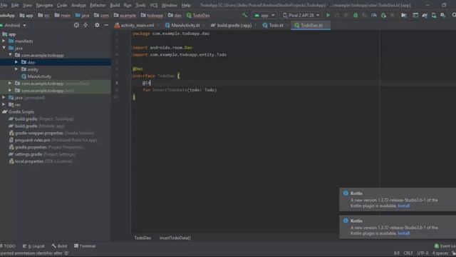Expand the entity package arrow
456x257 pixels.
click(16, 69)
